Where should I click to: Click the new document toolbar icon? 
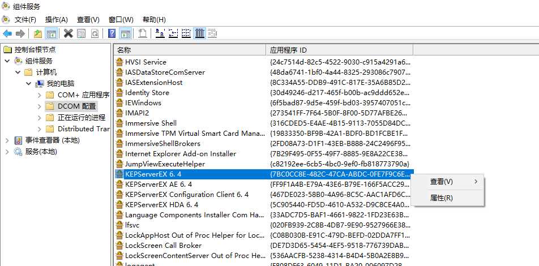pyautogui.click(x=142, y=33)
